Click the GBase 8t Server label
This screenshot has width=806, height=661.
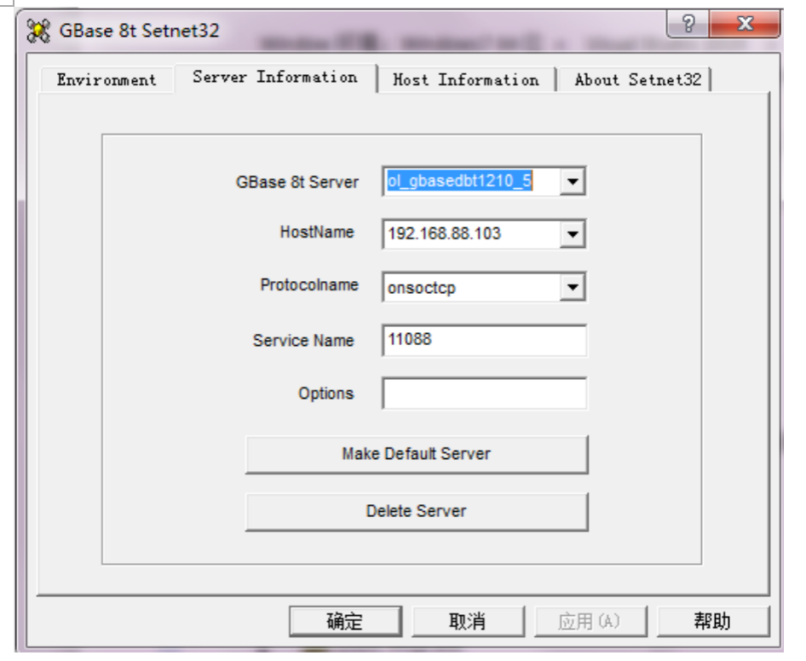click(297, 182)
